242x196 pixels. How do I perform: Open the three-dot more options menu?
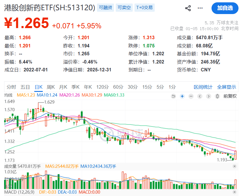(200, 8)
